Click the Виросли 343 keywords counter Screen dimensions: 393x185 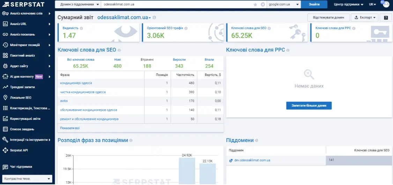pos(179,63)
